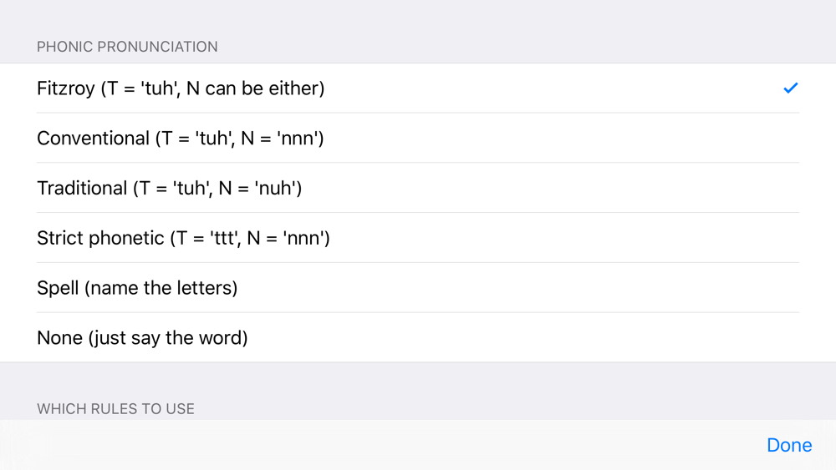Click the word "Conventional"
Image resolution: width=836 pixels, height=470 pixels.
(94, 139)
